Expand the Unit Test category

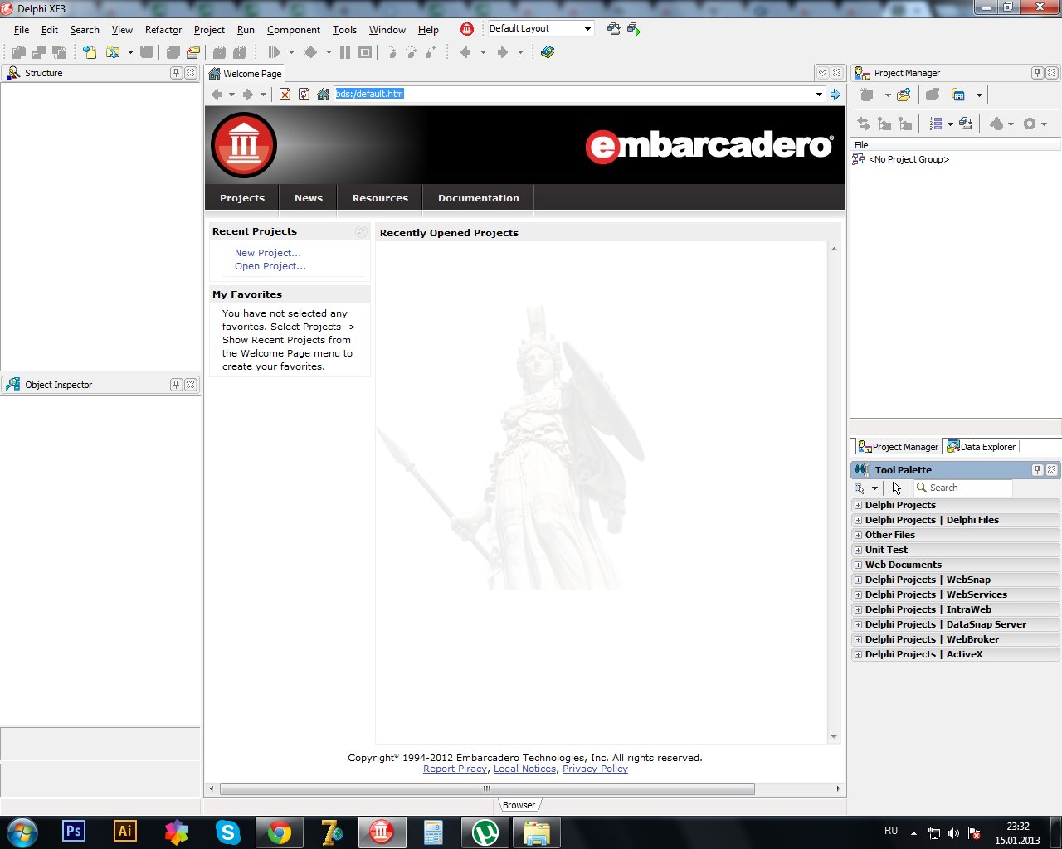[859, 551]
